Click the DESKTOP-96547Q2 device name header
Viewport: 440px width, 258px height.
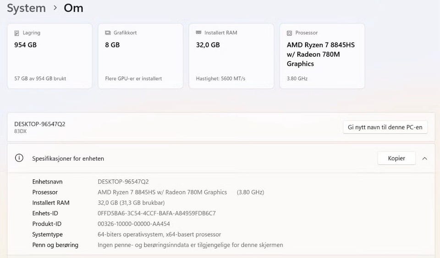pyautogui.click(x=40, y=124)
